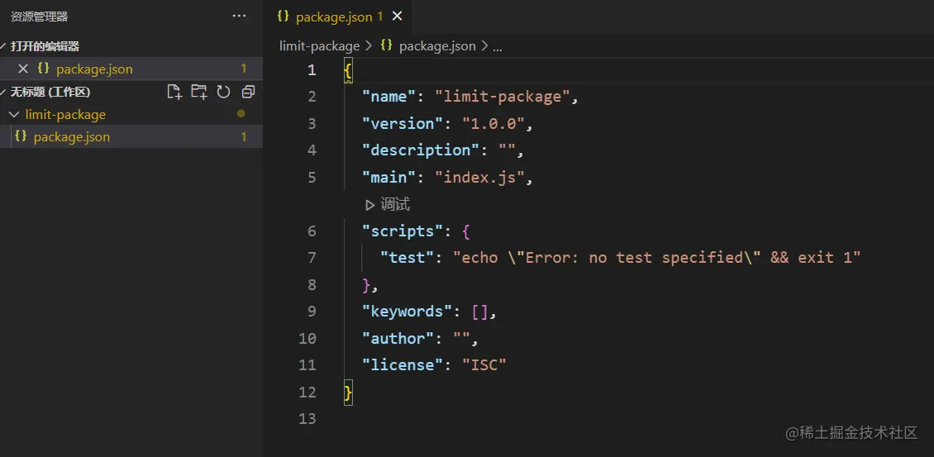Image resolution: width=934 pixels, height=457 pixels.
Task: Click line number 6 in the gutter
Action: pyautogui.click(x=312, y=231)
